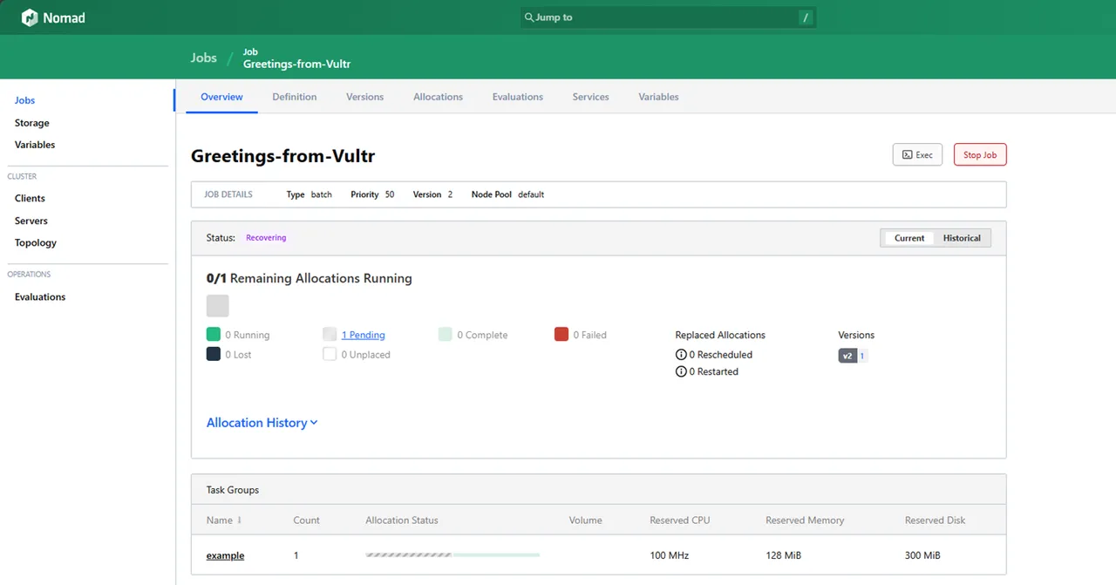Click the 0/1 Remaining Allocations Running heading
Viewport: 1116px width, 585px height.
(x=310, y=278)
